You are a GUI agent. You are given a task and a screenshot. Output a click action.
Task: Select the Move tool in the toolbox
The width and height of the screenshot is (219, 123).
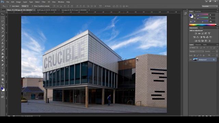2,14
